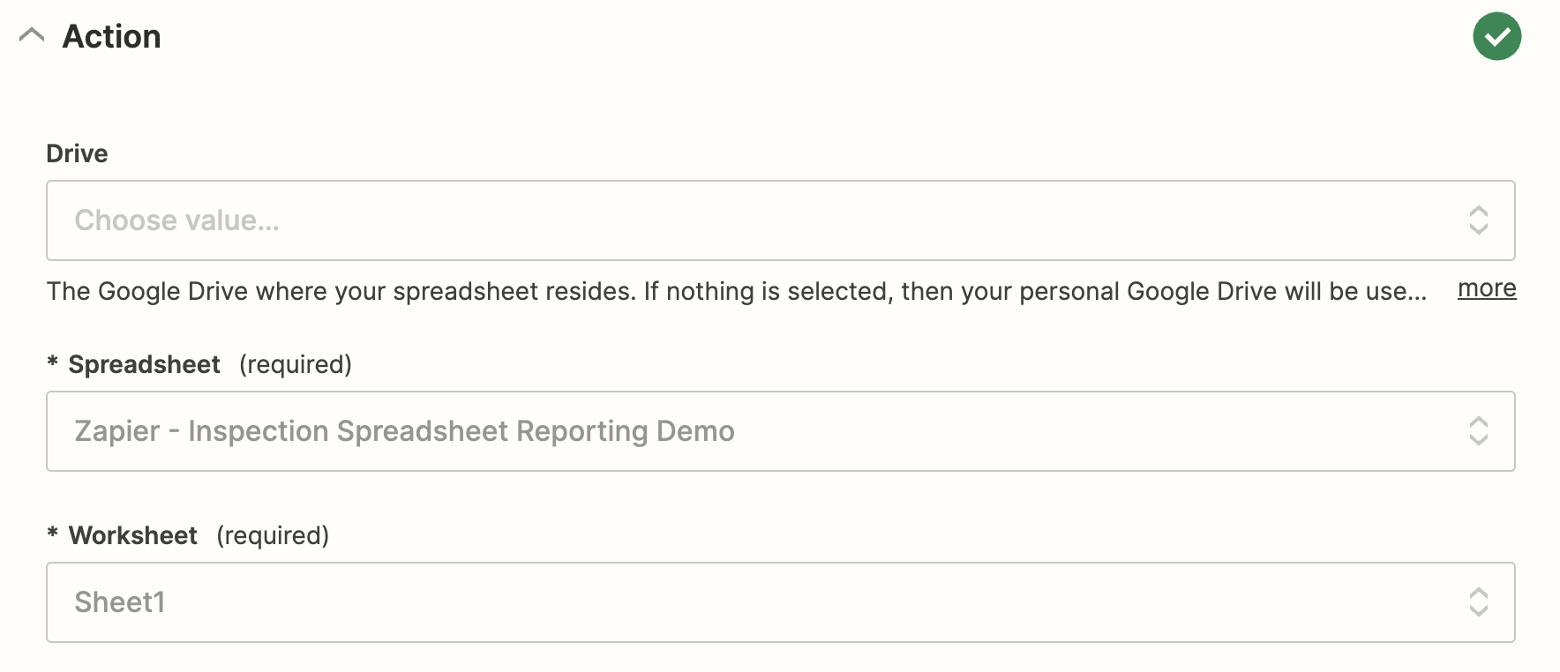This screenshot has width=1560, height=672.
Task: Open the Spreadsheet combo box
Action: [x=781, y=431]
